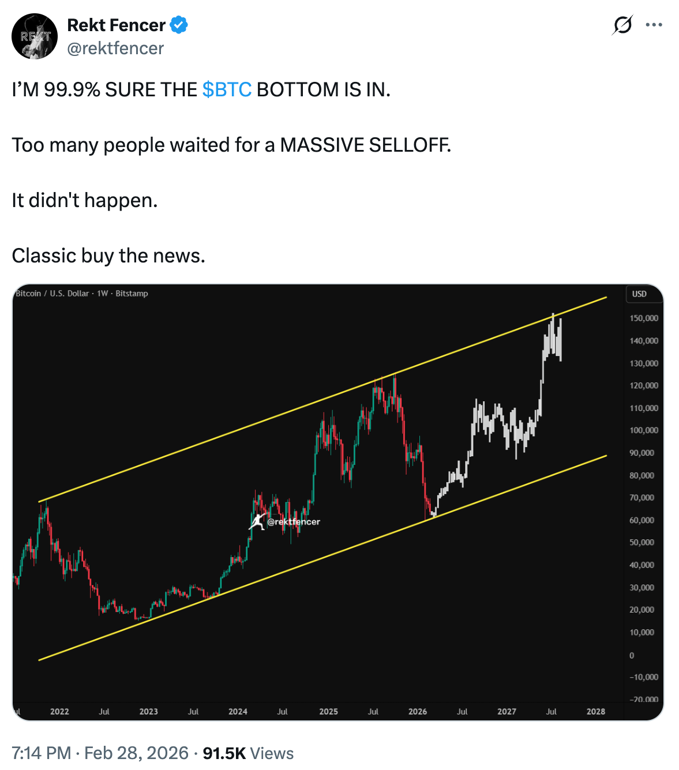Click the 0 level on the price scale

point(632,655)
